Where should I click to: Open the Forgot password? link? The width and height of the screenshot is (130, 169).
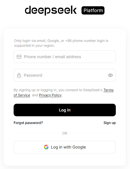[28, 123]
